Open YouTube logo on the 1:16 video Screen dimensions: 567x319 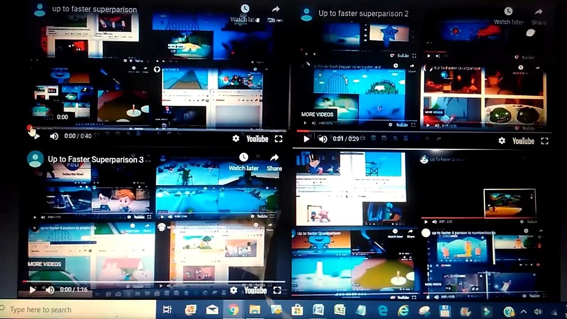click(256, 290)
